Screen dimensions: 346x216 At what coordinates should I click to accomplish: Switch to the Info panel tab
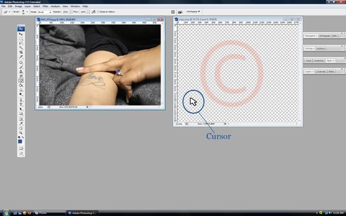335,36
